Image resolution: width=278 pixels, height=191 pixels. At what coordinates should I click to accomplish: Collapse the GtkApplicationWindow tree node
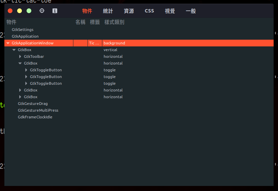tap(8, 43)
